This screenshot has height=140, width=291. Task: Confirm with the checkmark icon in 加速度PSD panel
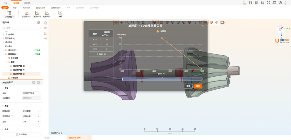coord(34,82)
